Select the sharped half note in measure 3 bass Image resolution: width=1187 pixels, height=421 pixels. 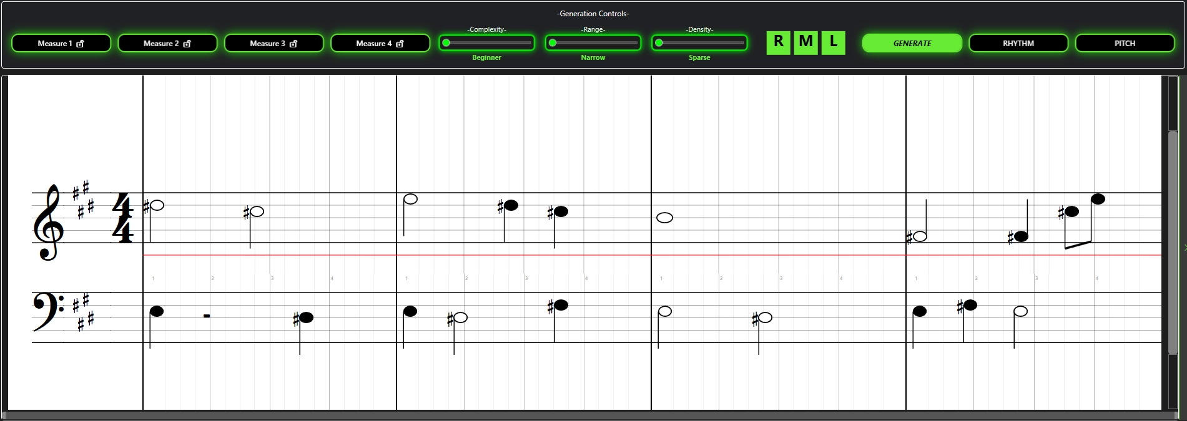[x=765, y=317]
